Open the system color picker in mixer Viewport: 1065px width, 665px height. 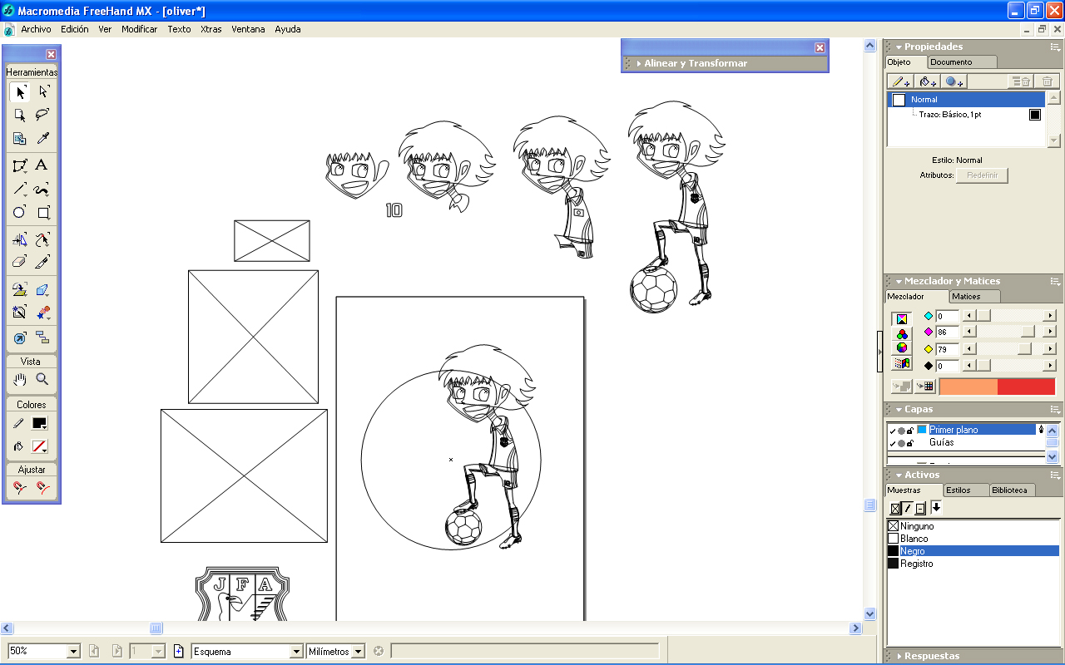coord(902,363)
